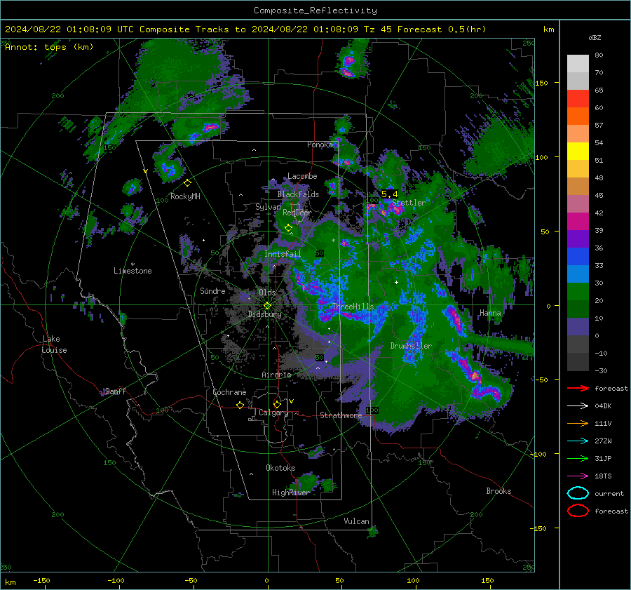Select the Sylvan label
Screen dimensions: 631x590
point(268,207)
